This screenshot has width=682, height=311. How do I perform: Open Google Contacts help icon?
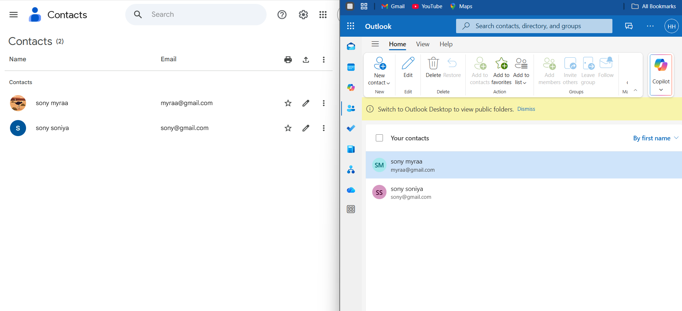pyautogui.click(x=282, y=15)
